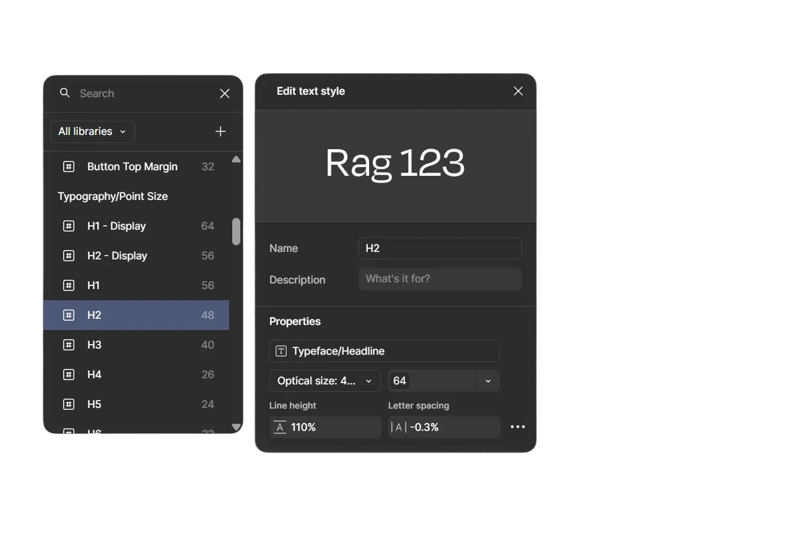Image resolution: width=810 pixels, height=533 pixels.
Task: Open more type options via ellipsis icon
Action: 518,427
